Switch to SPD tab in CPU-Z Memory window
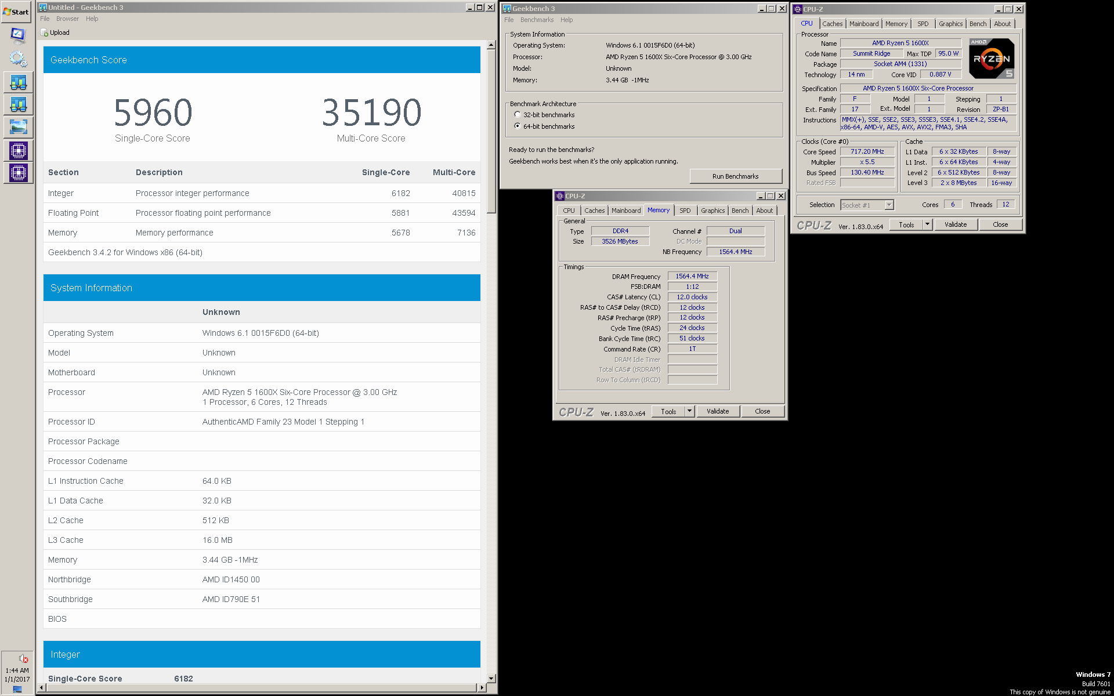This screenshot has width=1114, height=696. pyautogui.click(x=685, y=211)
